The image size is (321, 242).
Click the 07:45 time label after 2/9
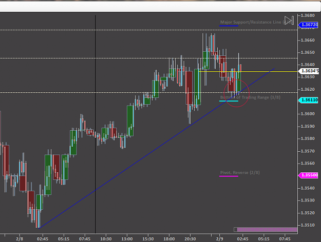(x=285, y=239)
